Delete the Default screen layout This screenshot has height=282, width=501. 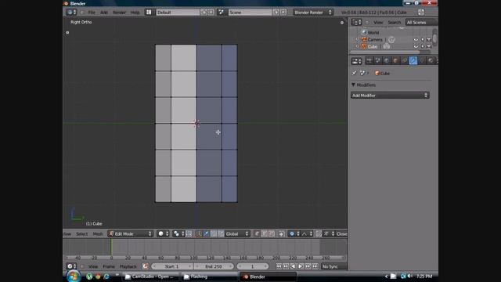pos(211,13)
